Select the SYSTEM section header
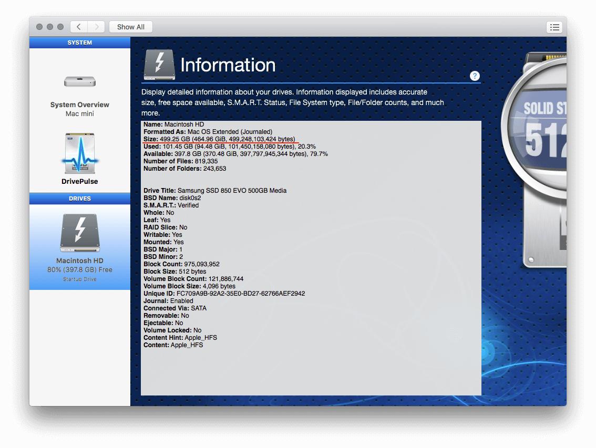The height and width of the screenshot is (448, 596). [x=79, y=43]
